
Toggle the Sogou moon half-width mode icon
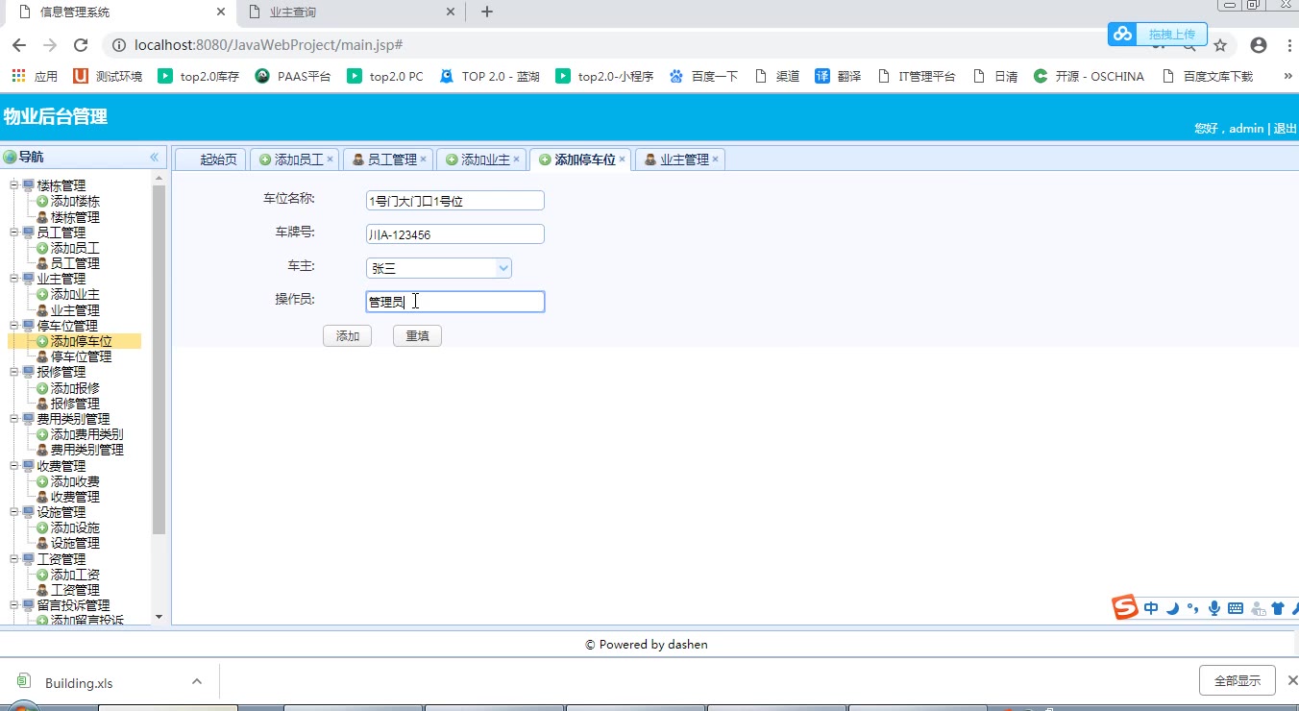pyautogui.click(x=1173, y=608)
